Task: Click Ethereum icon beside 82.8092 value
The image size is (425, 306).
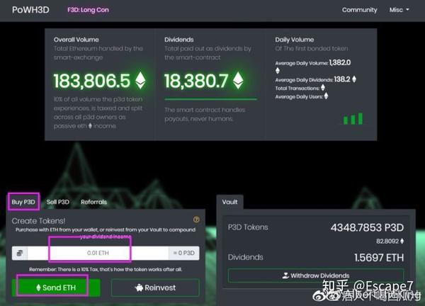Action: 402,241
